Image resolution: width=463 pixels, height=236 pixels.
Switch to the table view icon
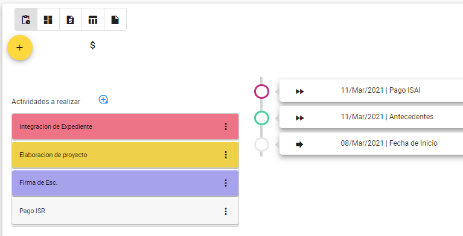click(x=93, y=19)
